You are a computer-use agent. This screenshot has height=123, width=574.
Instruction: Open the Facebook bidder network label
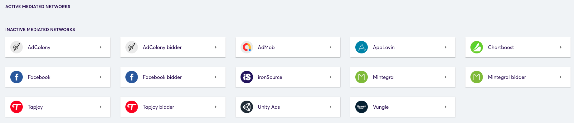[162, 77]
